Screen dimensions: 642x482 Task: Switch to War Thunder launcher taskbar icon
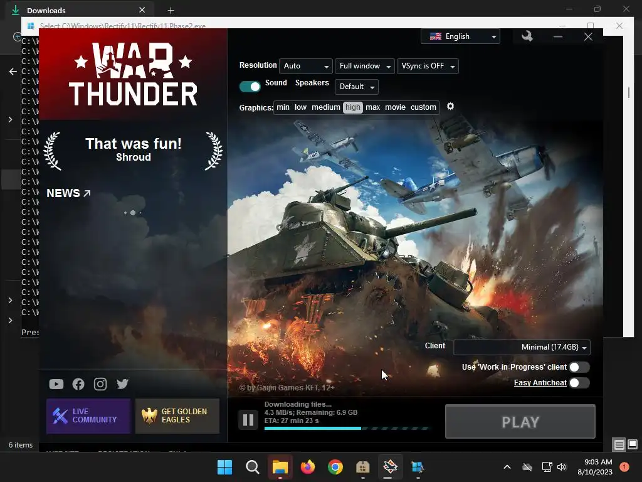click(x=390, y=467)
